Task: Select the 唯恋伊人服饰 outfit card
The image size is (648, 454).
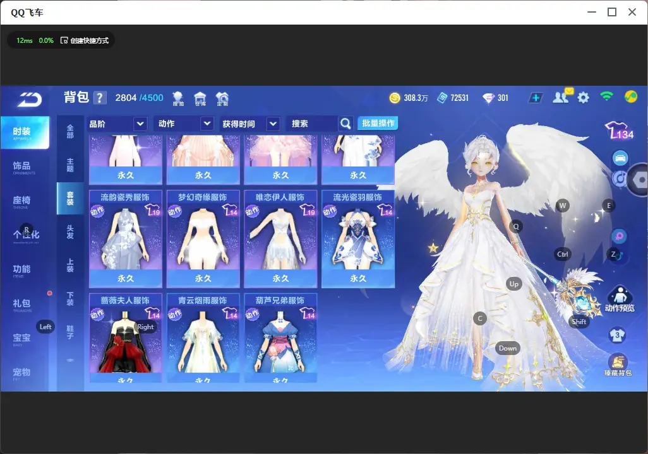Action: [280, 238]
